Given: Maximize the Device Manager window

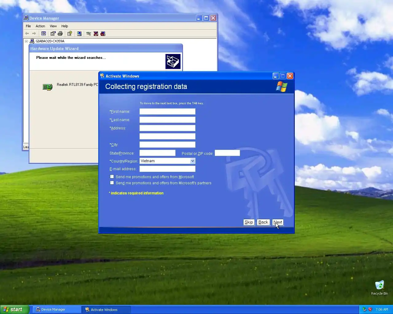Looking at the screenshot, I should (x=206, y=18).
